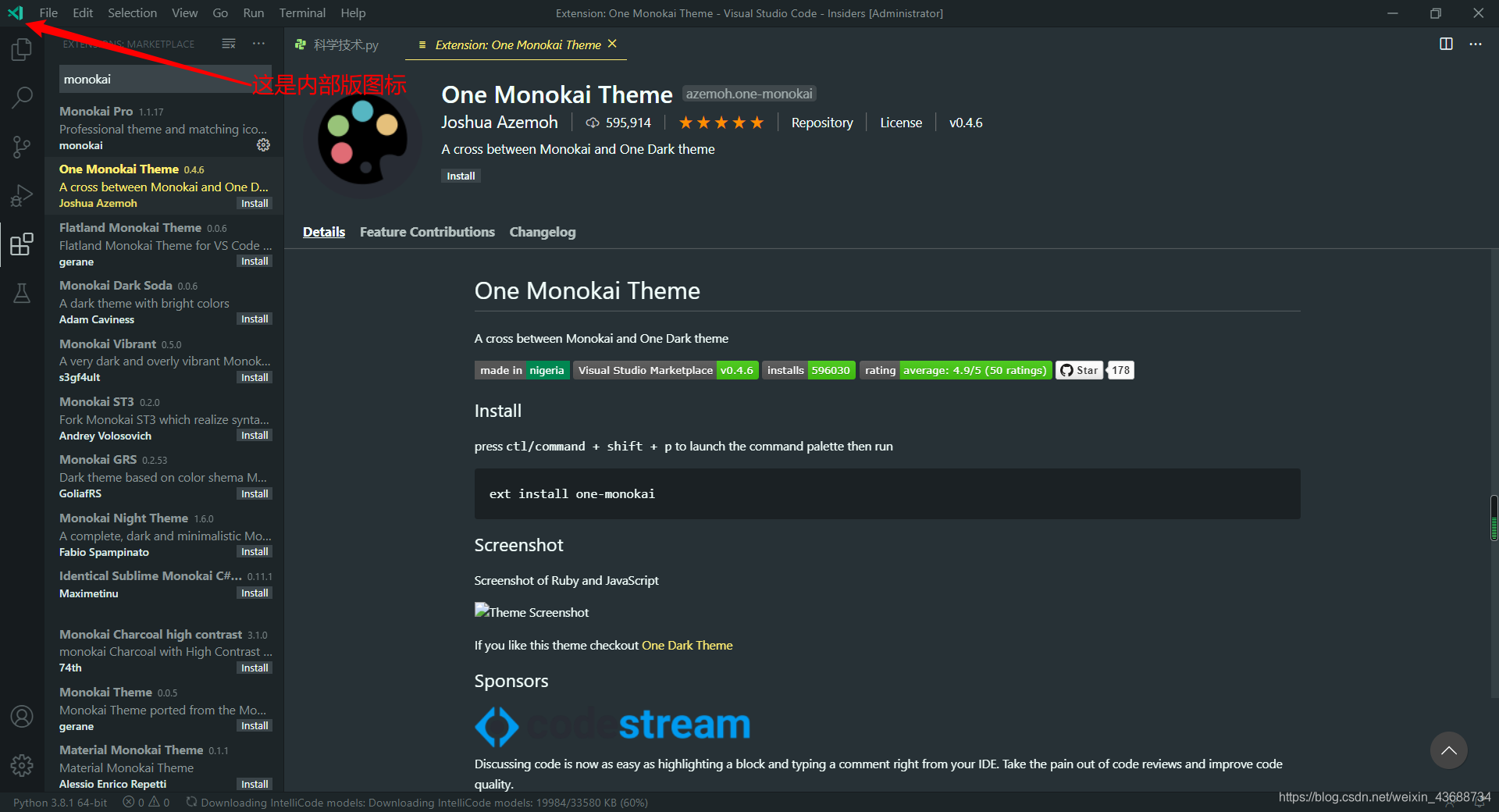Viewport: 1499px width, 812px height.
Task: Click the editor vertical scrollbar thumb
Action: (x=1494, y=518)
